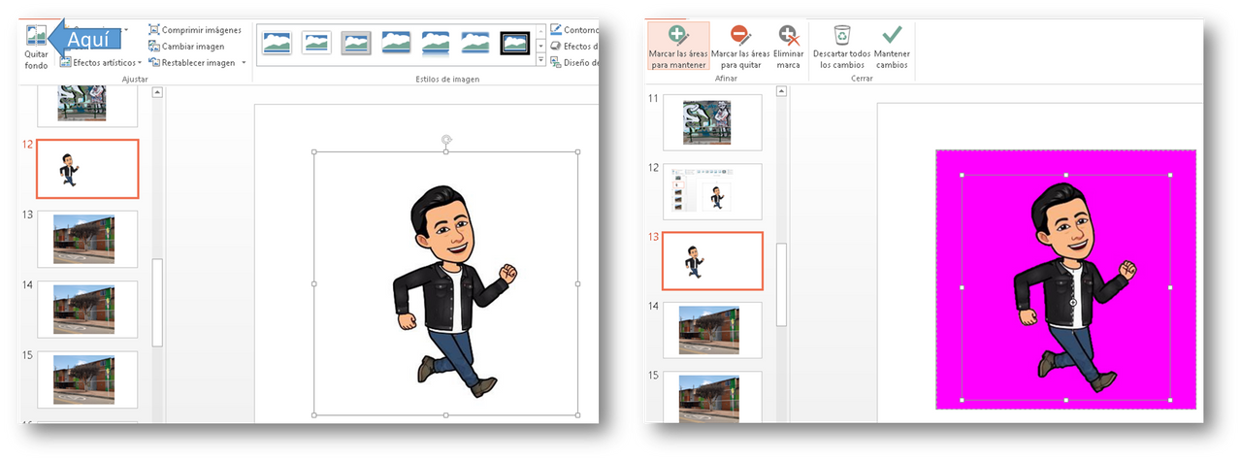The width and height of the screenshot is (1242, 462).
Task: Apply the fourth style in Estilos de imagen
Action: pos(397,42)
